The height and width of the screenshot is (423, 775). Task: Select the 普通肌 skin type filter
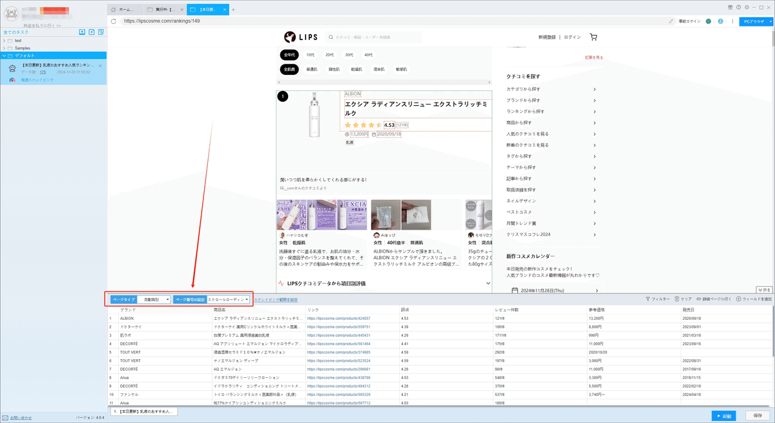click(x=313, y=69)
